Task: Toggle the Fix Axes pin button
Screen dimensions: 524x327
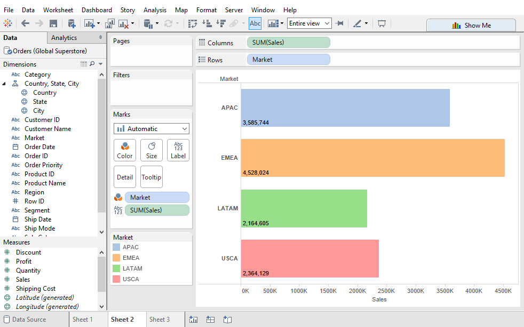Action: (339, 23)
